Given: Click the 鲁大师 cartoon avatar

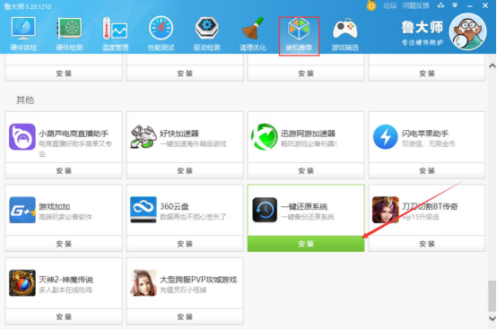Looking at the screenshot, I should (467, 31).
